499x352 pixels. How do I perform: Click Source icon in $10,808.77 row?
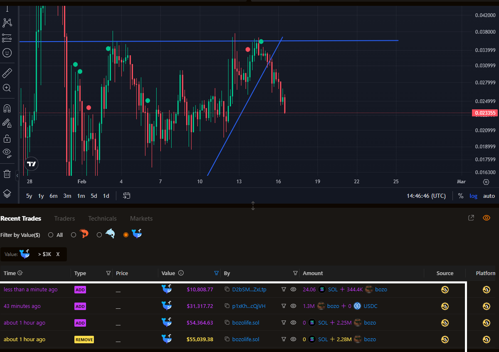445,290
